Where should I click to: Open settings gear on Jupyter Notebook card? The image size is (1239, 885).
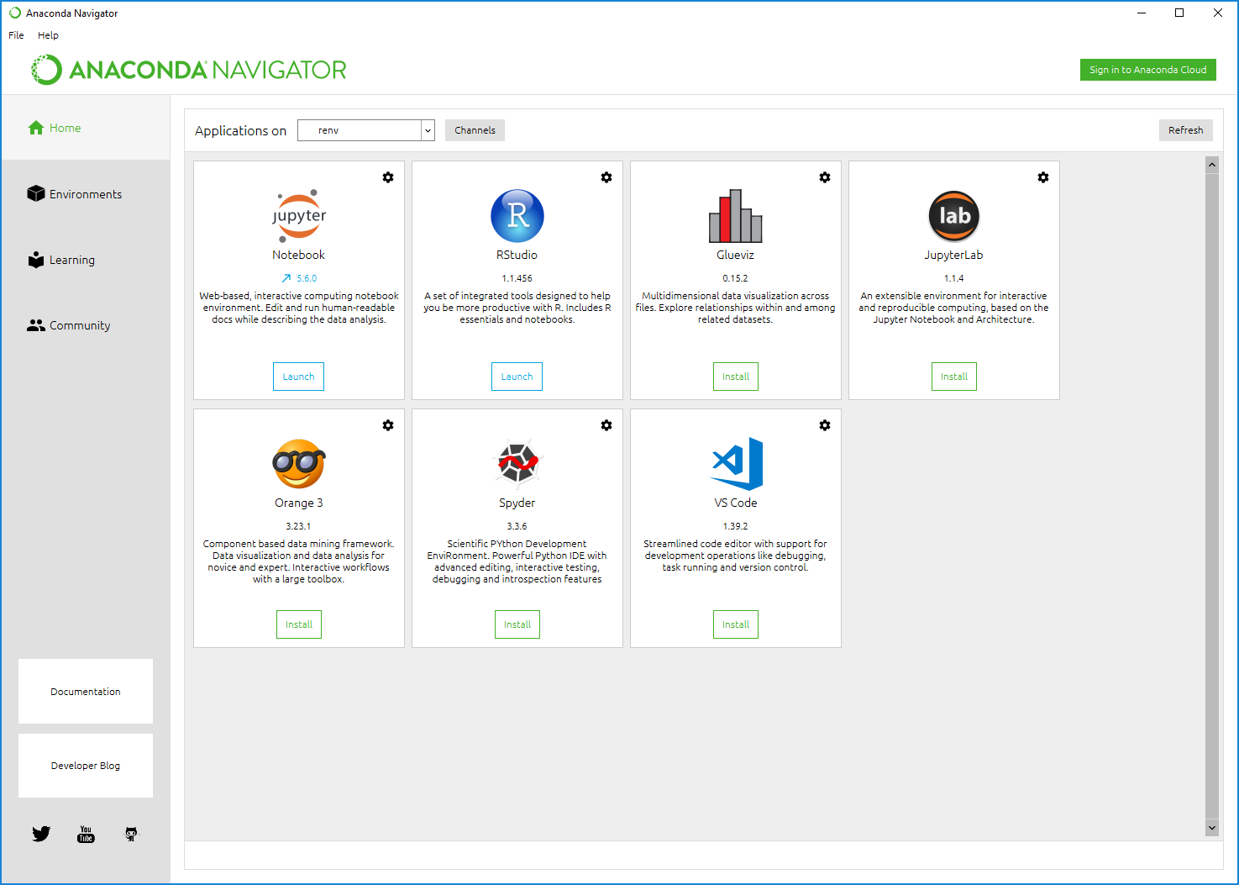[x=388, y=177]
